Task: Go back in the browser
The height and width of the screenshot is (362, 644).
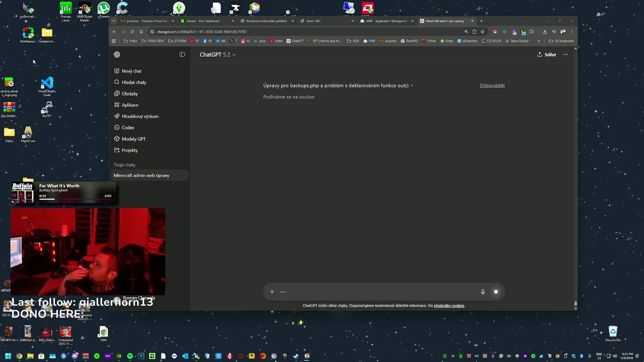Action: point(114,32)
